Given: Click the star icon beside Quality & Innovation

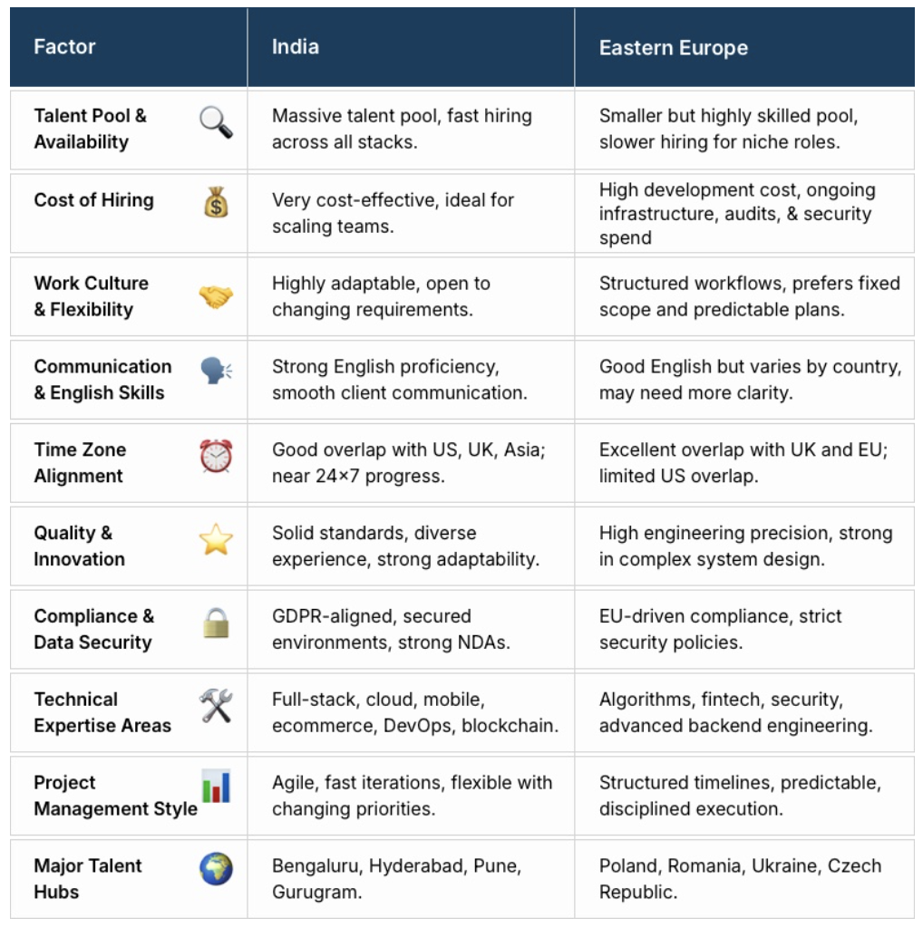Looking at the screenshot, I should click(216, 540).
